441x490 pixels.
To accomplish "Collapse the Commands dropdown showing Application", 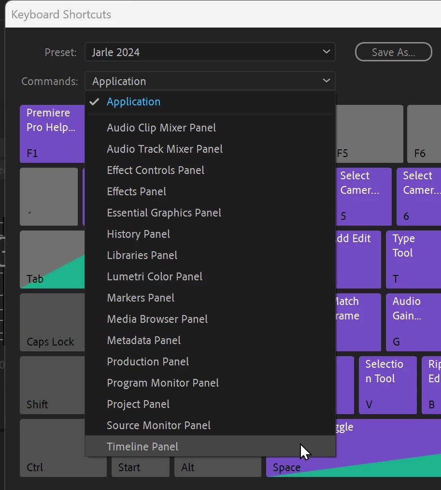I will [x=210, y=81].
